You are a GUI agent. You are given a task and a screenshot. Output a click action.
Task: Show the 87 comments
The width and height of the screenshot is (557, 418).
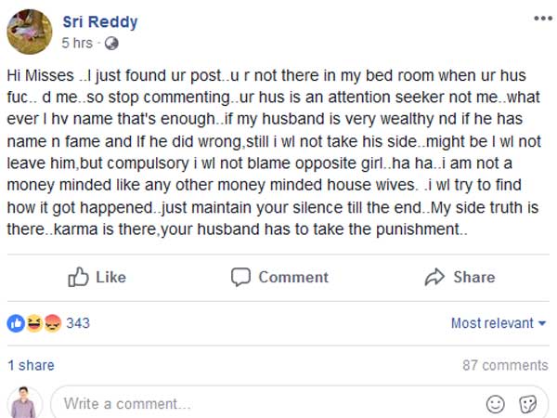pos(505,365)
